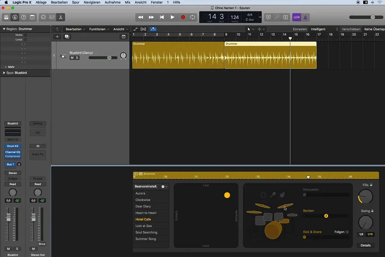Viewport: 385px width, 257px height.
Task: Open the Mixer from the toolbar
Action: point(52,17)
